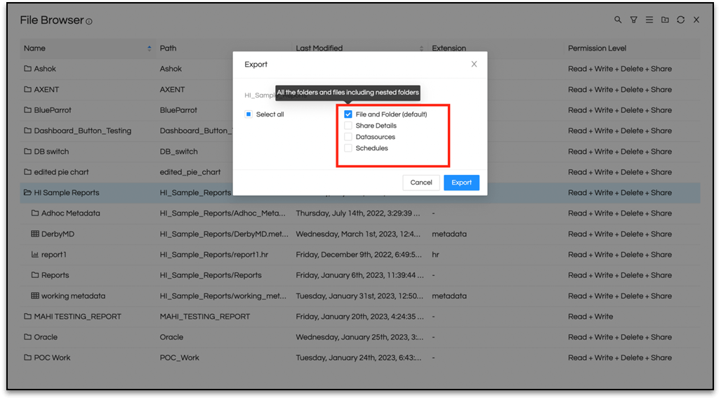Image resolution: width=721 pixels, height=398 pixels.
Task: Sort by the Name column arrows
Action: pos(150,48)
